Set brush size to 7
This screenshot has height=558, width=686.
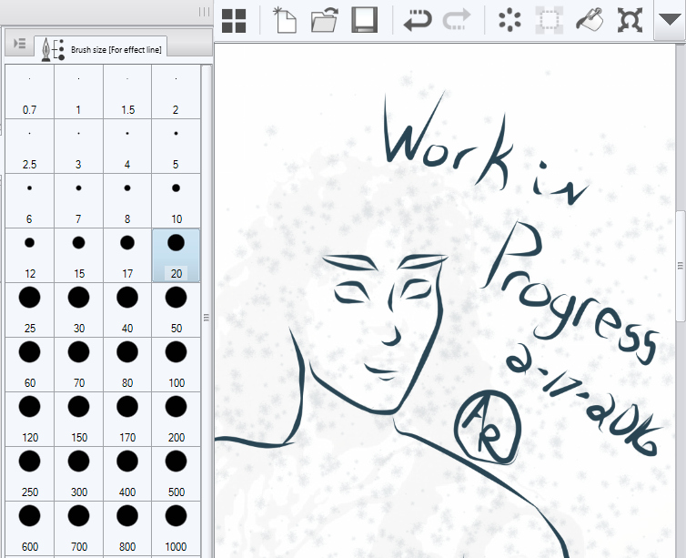tap(78, 201)
